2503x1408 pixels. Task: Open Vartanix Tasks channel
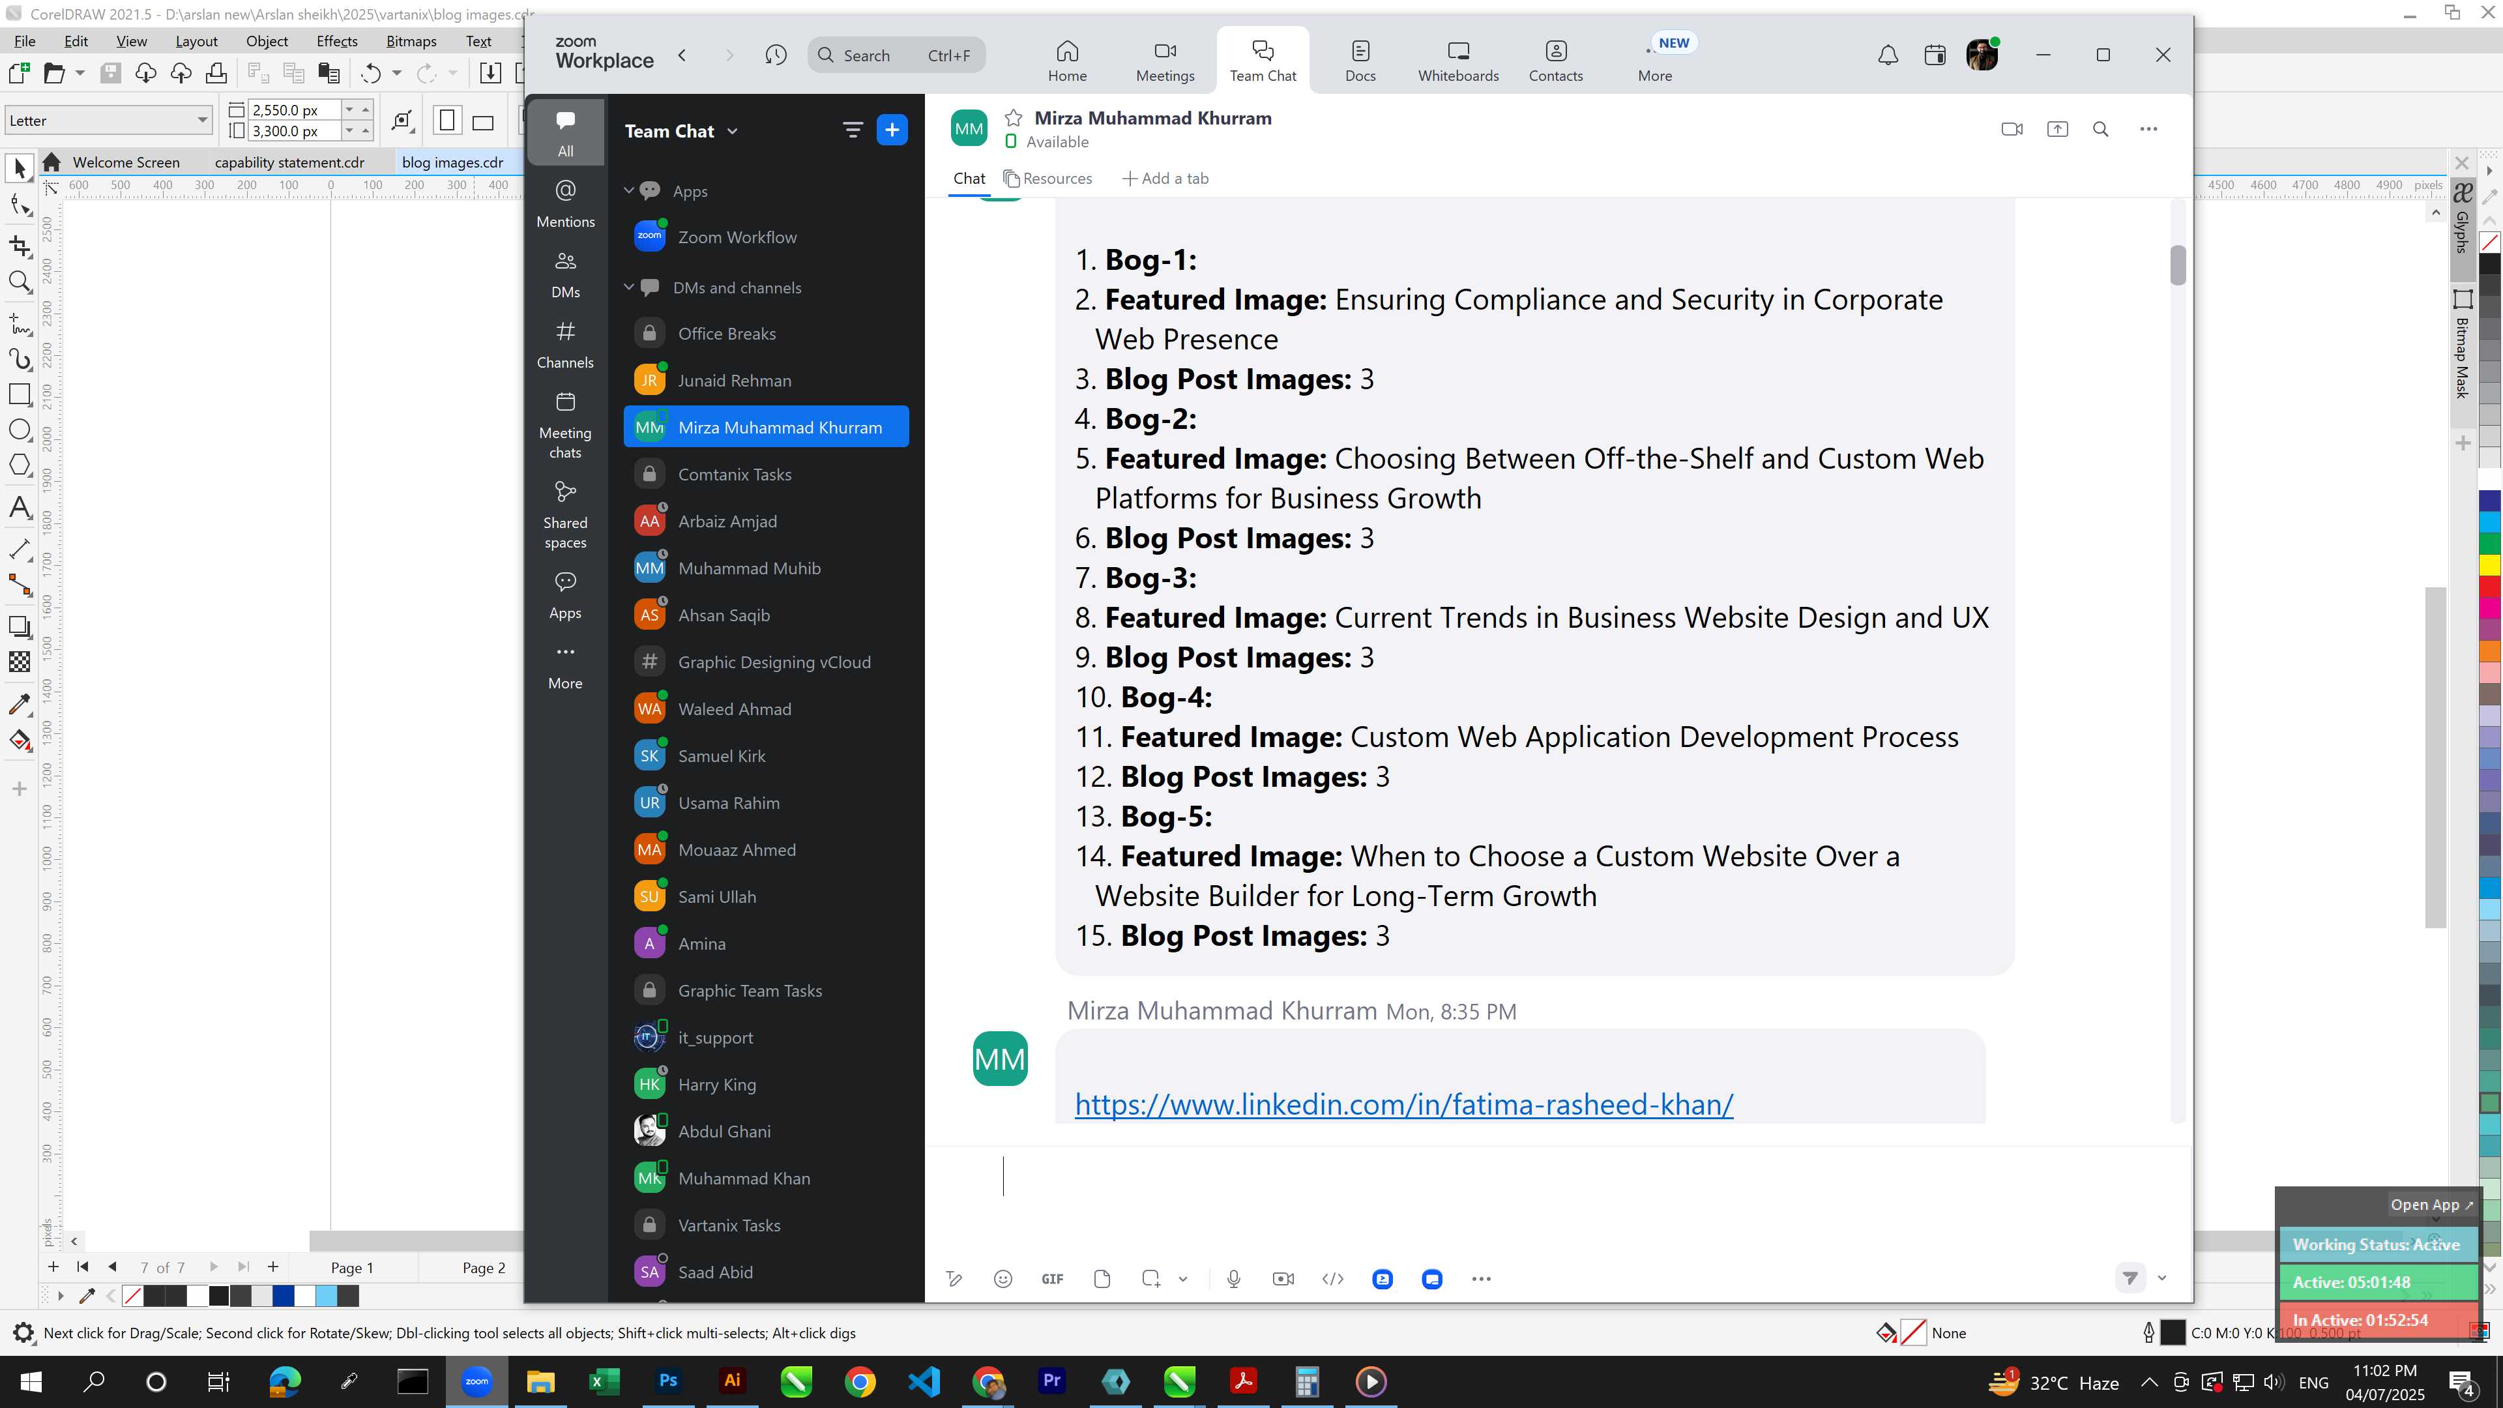(x=766, y=1225)
